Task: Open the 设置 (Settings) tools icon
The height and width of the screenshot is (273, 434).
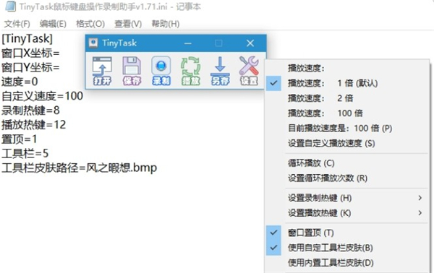Action: click(x=249, y=71)
